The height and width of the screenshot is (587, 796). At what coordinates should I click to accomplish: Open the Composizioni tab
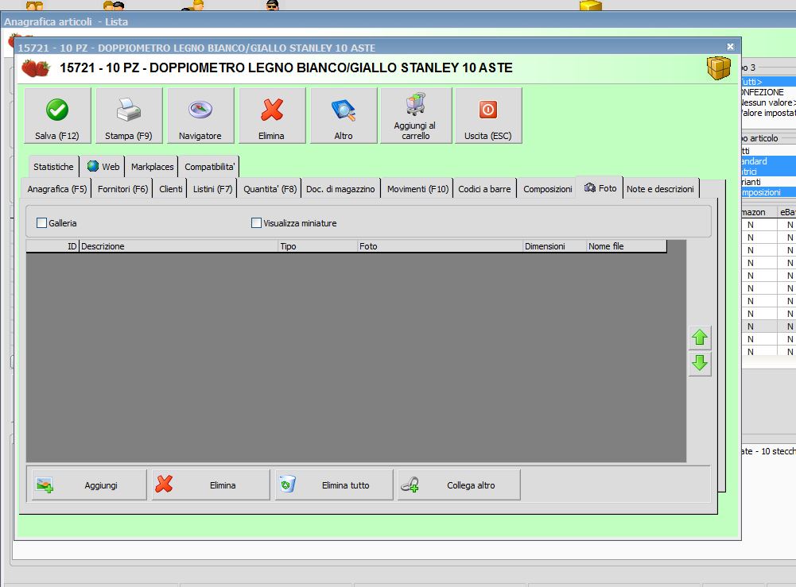[548, 189]
